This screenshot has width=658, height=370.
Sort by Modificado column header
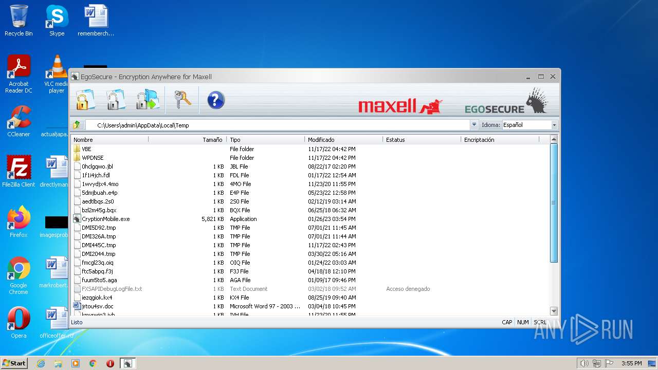coord(344,140)
